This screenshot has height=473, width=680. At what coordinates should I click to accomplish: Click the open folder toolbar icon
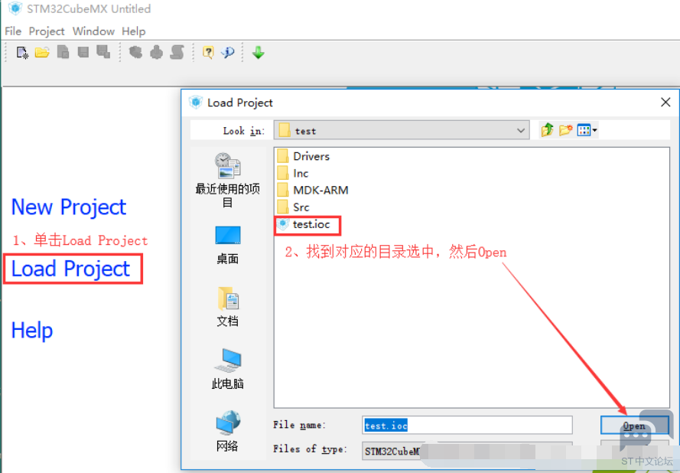[x=42, y=53]
